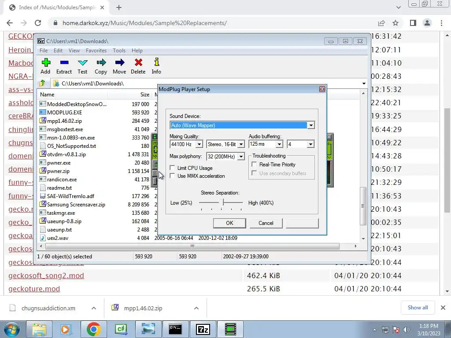
Task: Sort 7-Zip list by the Name column
Action: click(47, 95)
